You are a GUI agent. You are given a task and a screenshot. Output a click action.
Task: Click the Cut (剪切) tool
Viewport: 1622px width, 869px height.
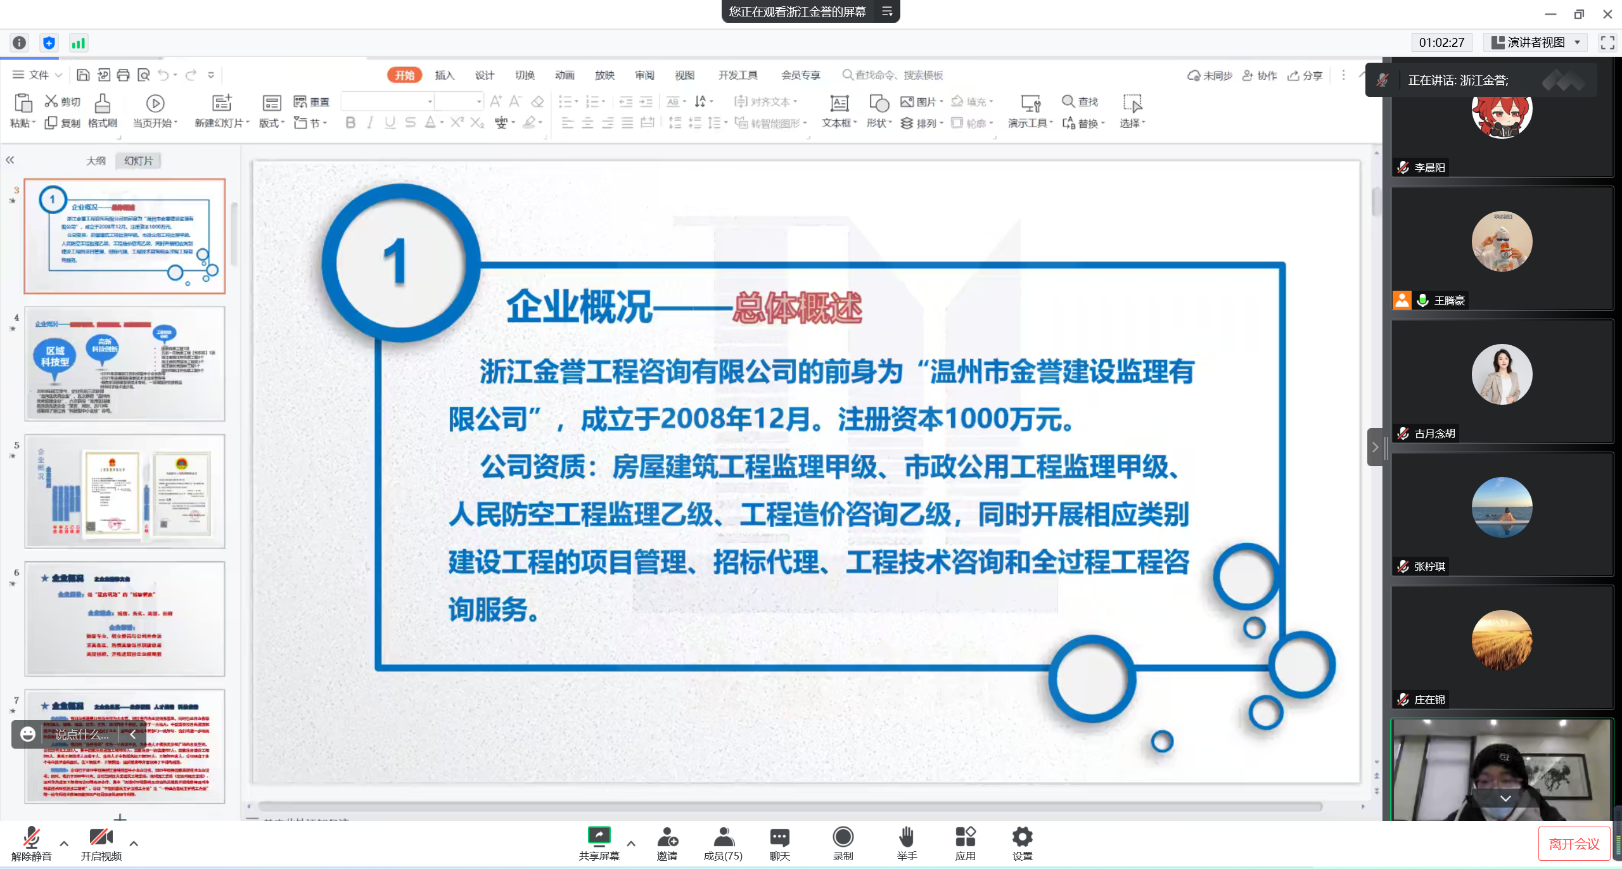63,101
